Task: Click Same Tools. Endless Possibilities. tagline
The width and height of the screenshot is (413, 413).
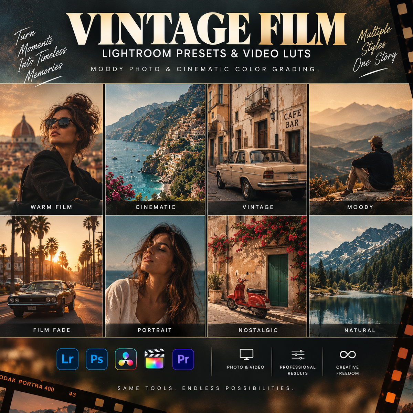Action: (x=206, y=388)
